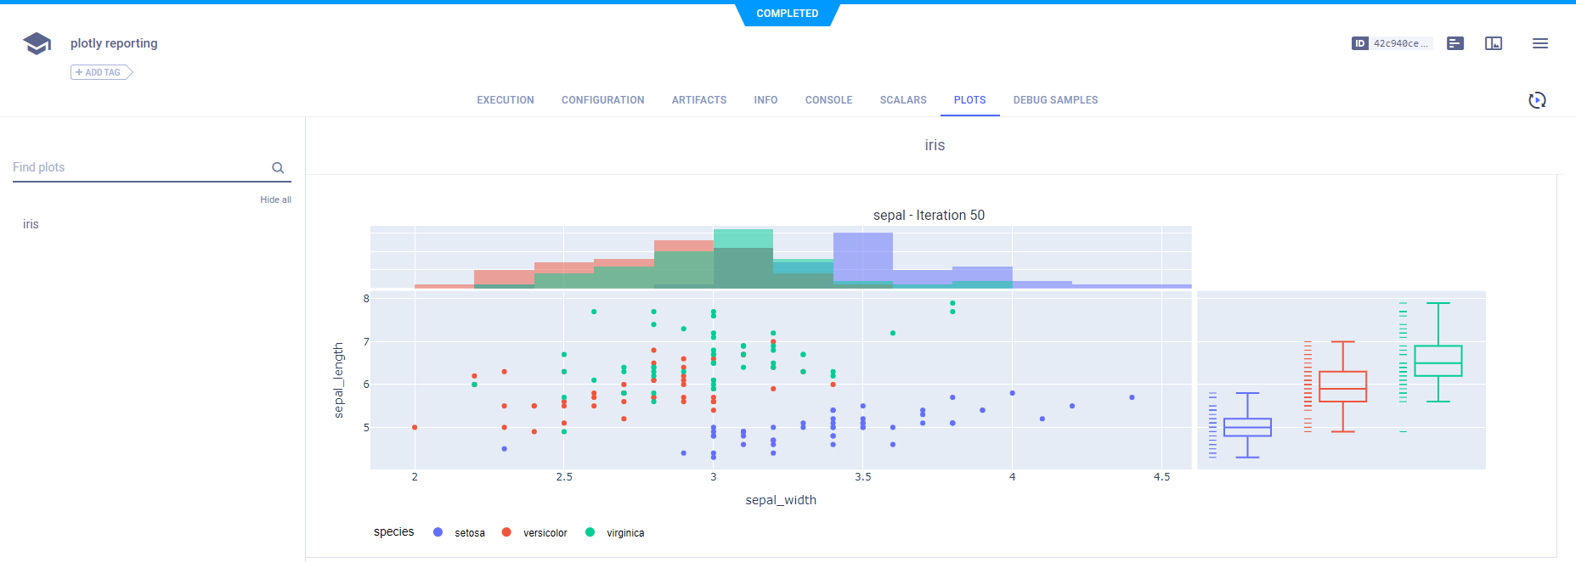Image resolution: width=1576 pixels, height=562 pixels.
Task: Click the Hide all link
Action: click(275, 200)
